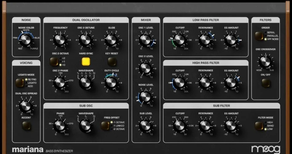The height and width of the screenshot is (154, 292).
Task: Click the Sub Filter Cutoff knob
Action: tap(180, 125)
